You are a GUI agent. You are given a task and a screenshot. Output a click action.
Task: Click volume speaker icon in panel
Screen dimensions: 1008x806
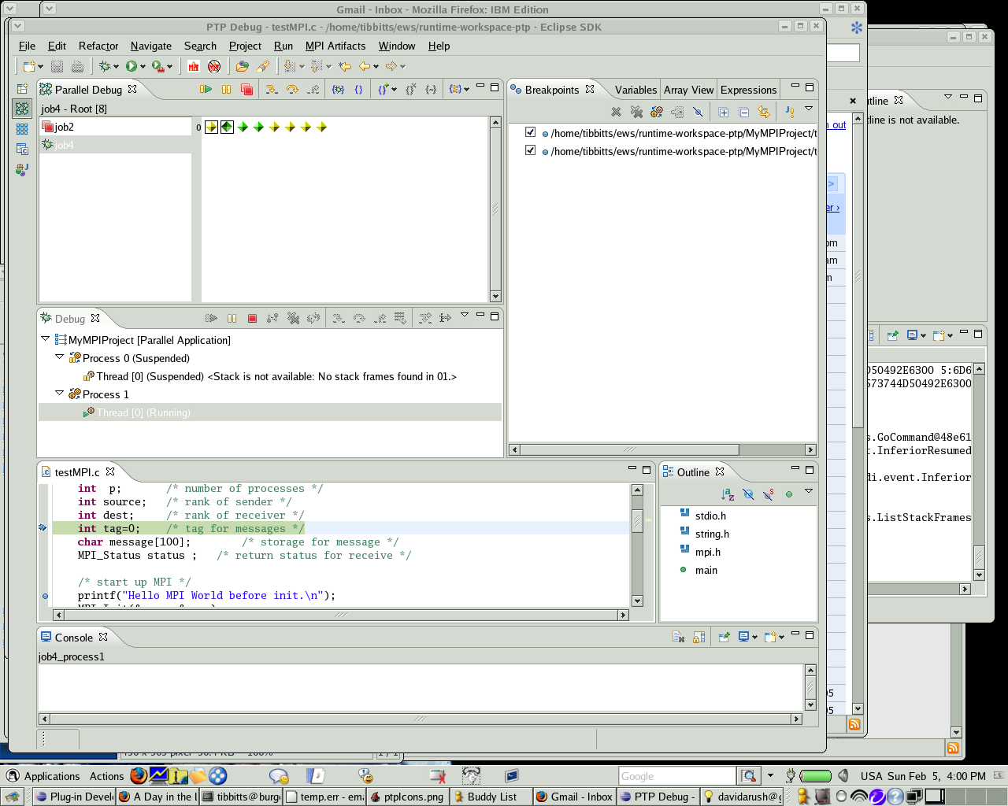(843, 775)
